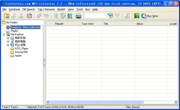Expand the 我的文档 folder node
This screenshot has width=180, height=110.
tap(8, 38)
